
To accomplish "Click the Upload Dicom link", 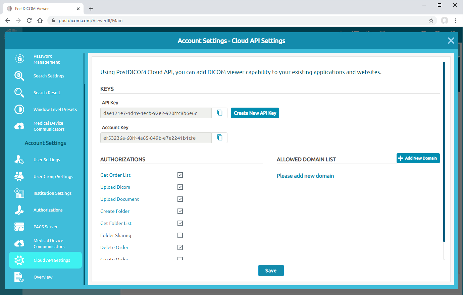I will tap(115, 187).
